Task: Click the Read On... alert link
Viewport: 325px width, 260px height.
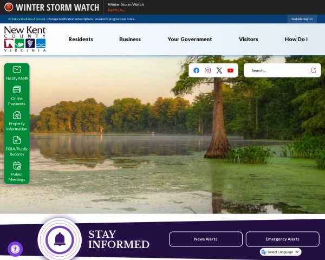Action: [116, 10]
